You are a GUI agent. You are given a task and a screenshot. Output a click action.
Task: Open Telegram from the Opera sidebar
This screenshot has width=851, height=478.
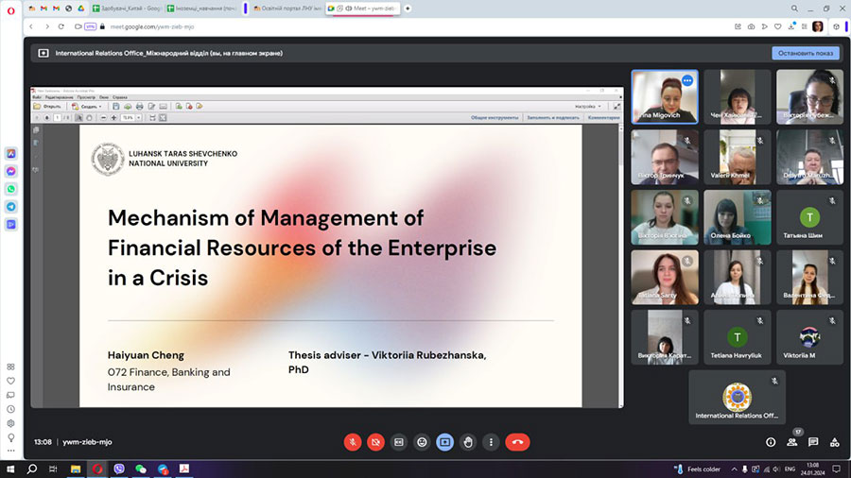click(11, 206)
